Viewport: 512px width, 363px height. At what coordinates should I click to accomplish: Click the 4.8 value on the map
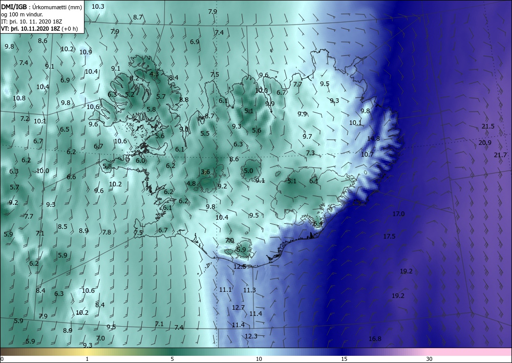(191, 184)
